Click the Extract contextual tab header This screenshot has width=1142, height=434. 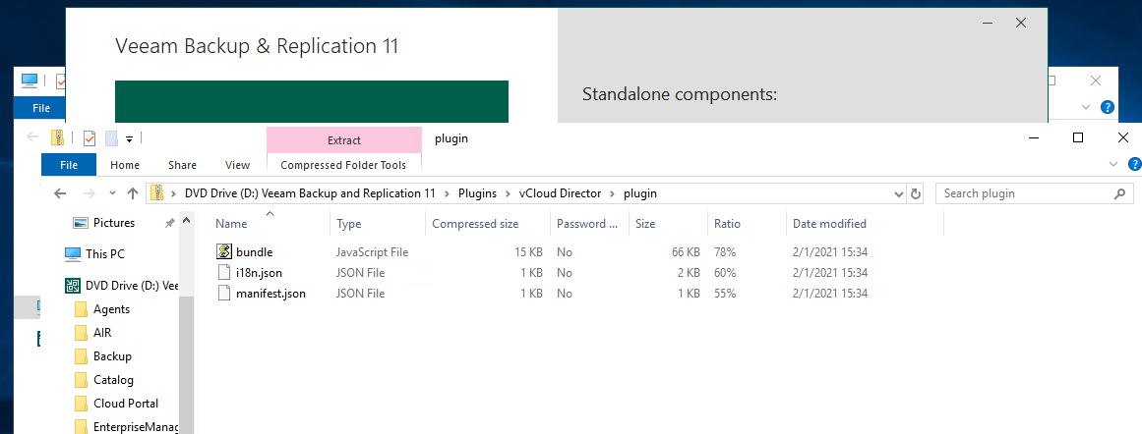343,140
